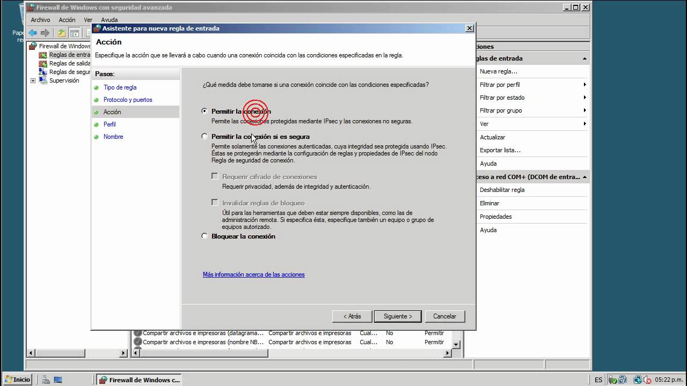Click the green bullet beside Nombre step
The height and width of the screenshot is (386, 687).
click(97, 137)
